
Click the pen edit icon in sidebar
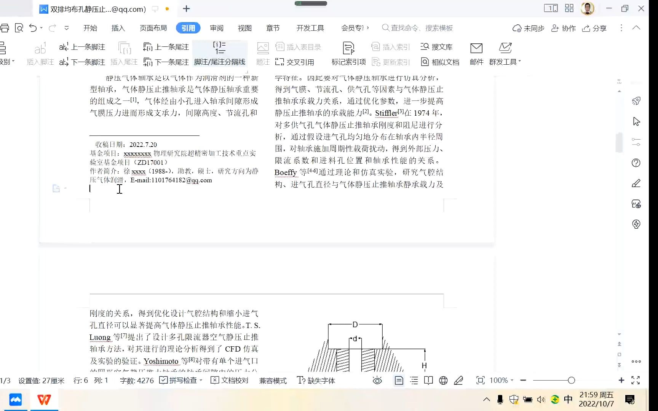click(636, 183)
